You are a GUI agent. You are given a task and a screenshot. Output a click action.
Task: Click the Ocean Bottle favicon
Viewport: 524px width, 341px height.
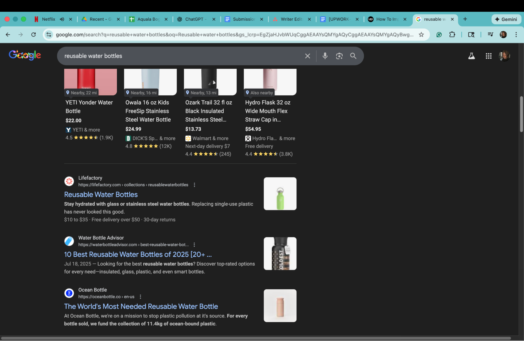point(69,293)
